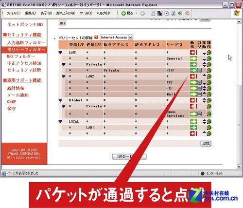Click the reject action icon in LAN2 row
Viewport: 243px width, 208px height.
(x=193, y=76)
